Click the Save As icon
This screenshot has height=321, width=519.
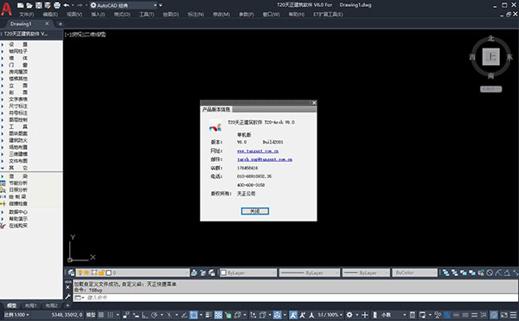pyautogui.click(x=48, y=5)
